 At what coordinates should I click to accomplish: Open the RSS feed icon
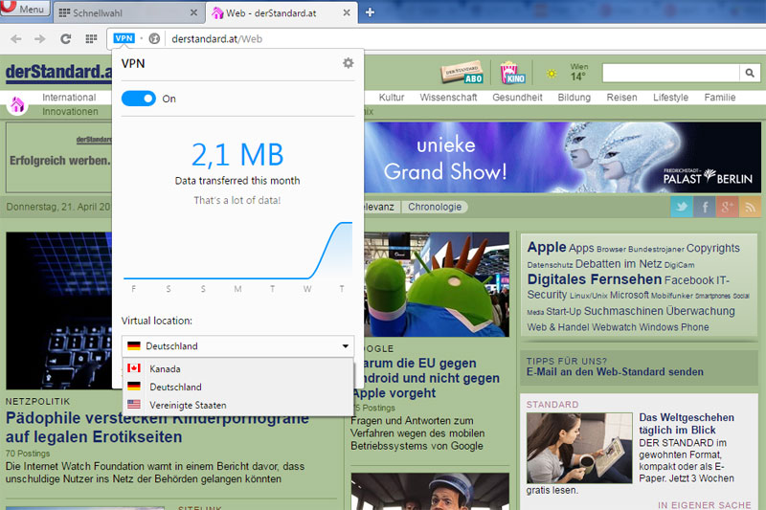(x=750, y=207)
